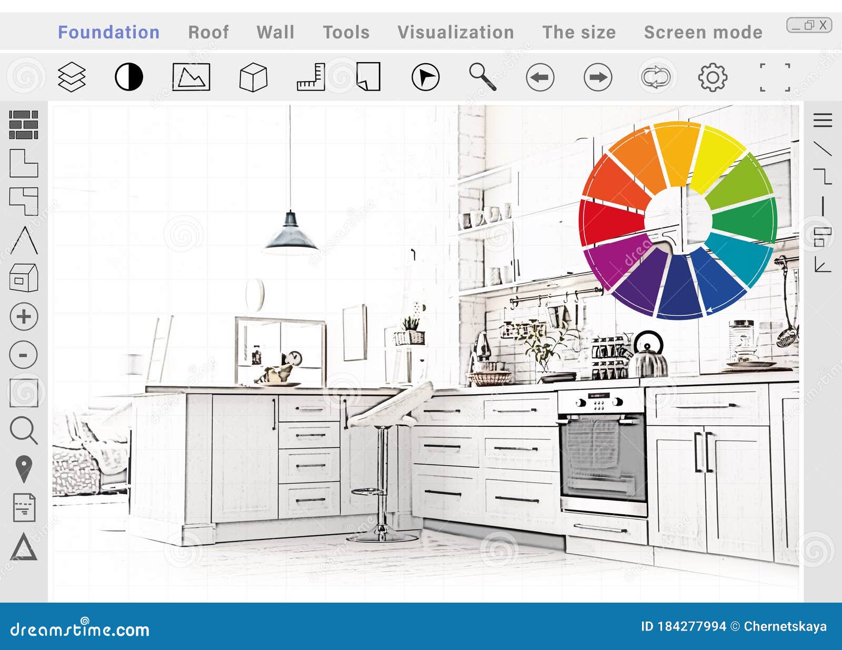Toggle the flag annotation tool

click(425, 77)
